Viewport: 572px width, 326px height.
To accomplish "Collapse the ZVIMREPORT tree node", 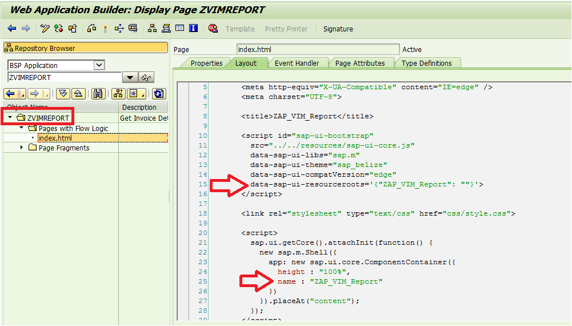I will point(10,118).
